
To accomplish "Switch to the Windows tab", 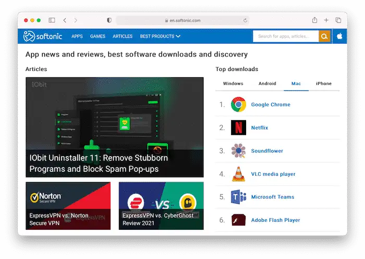I will pos(233,84).
